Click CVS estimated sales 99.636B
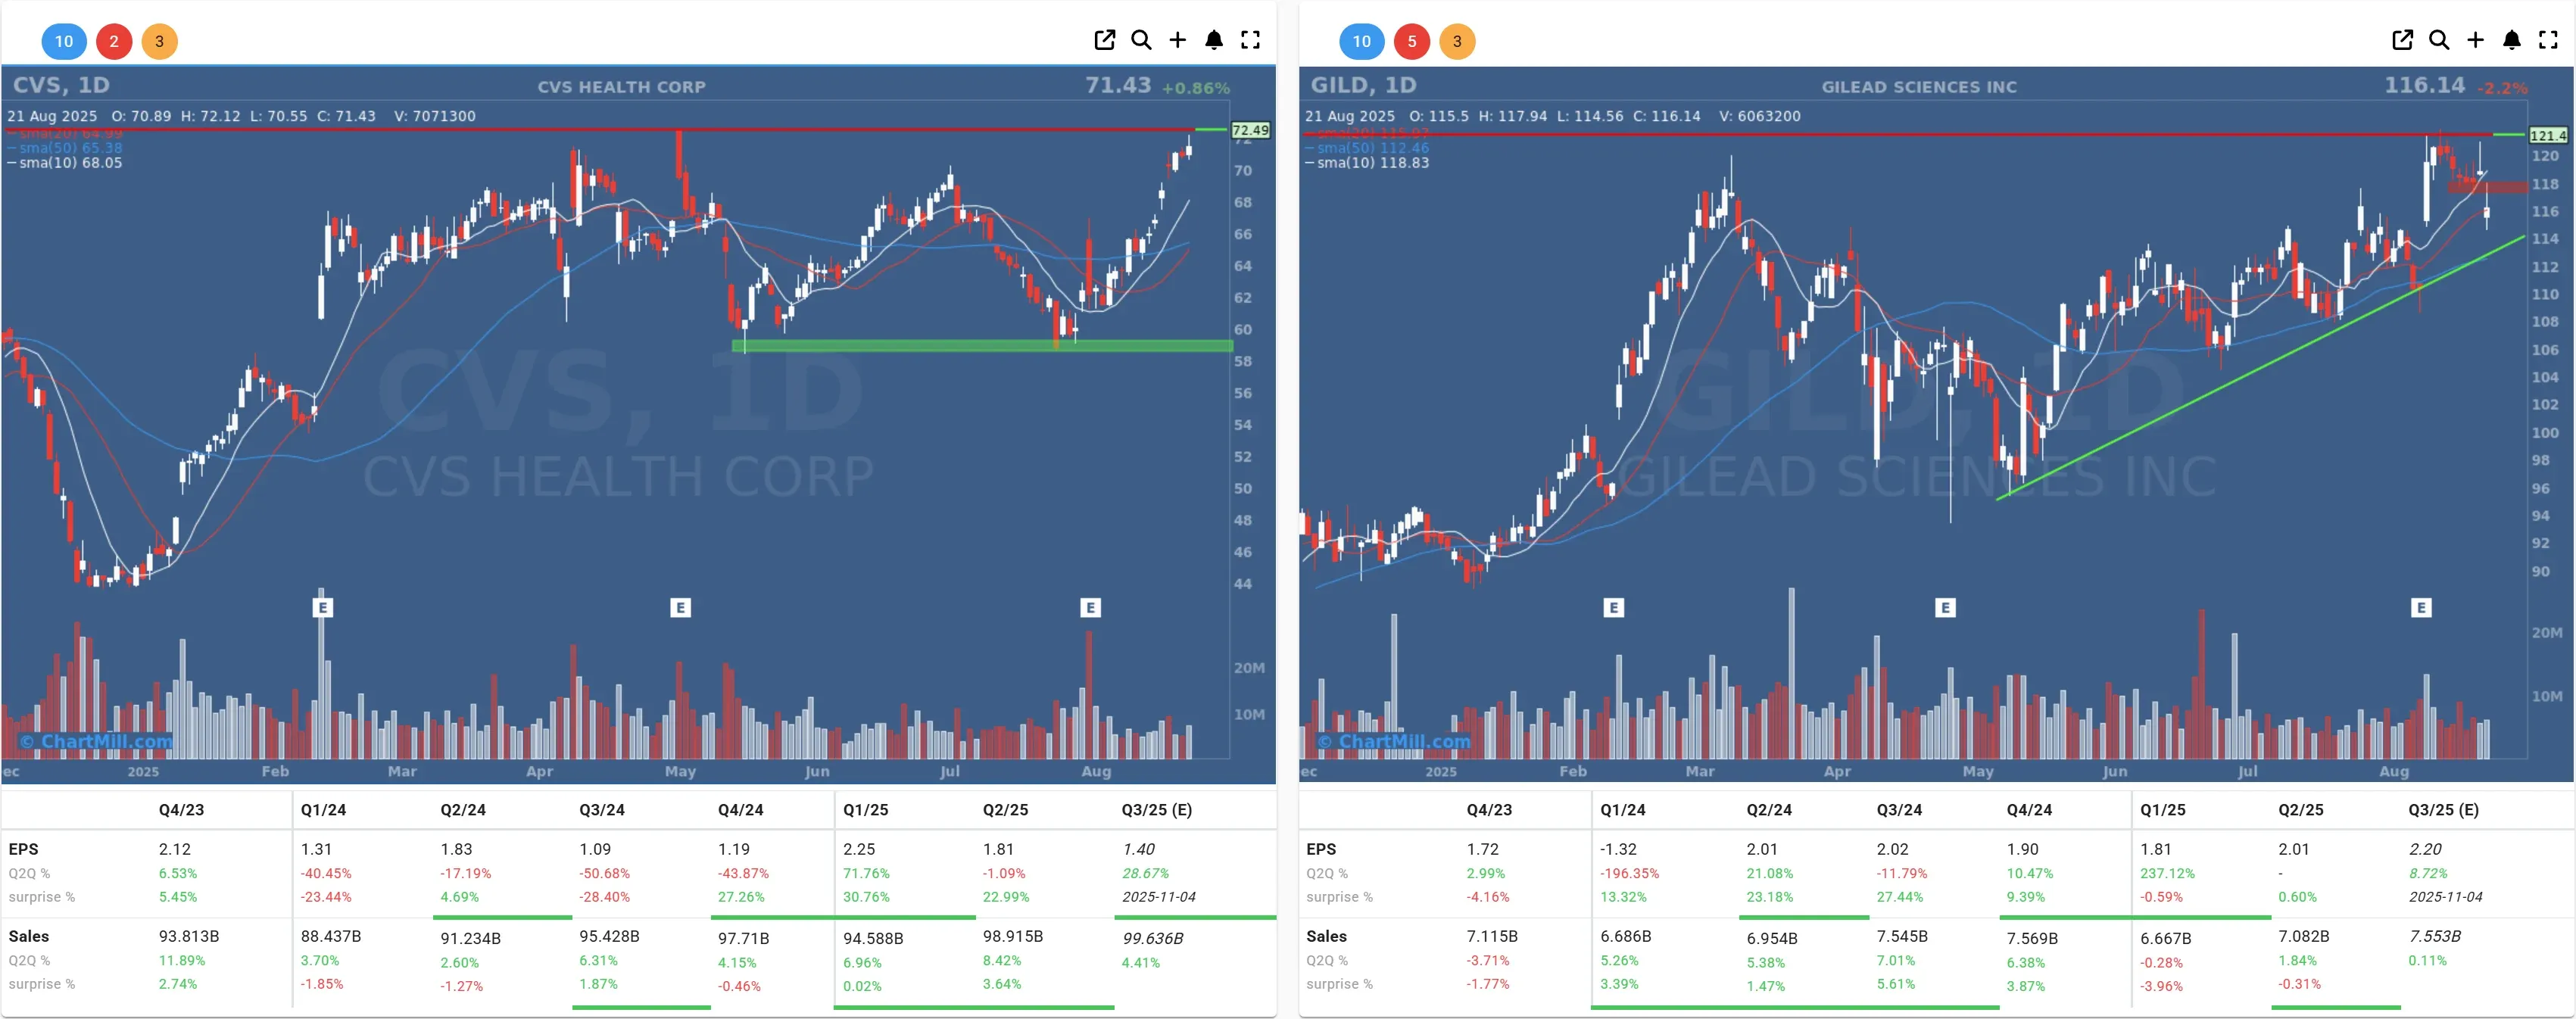 1152,938
